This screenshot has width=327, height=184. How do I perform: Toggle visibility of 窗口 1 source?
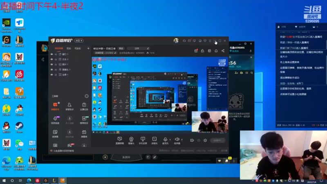[x=52, y=54]
